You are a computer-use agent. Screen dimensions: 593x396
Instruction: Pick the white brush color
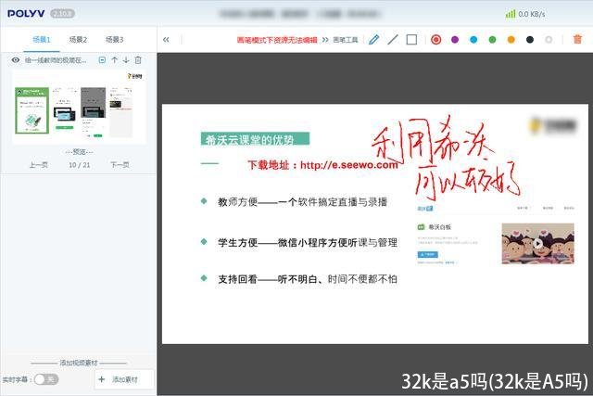[549, 39]
